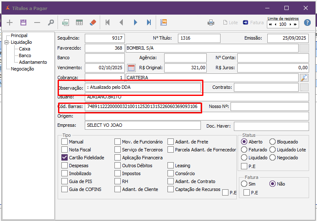Click the Fatura toolbar button

(253, 23)
